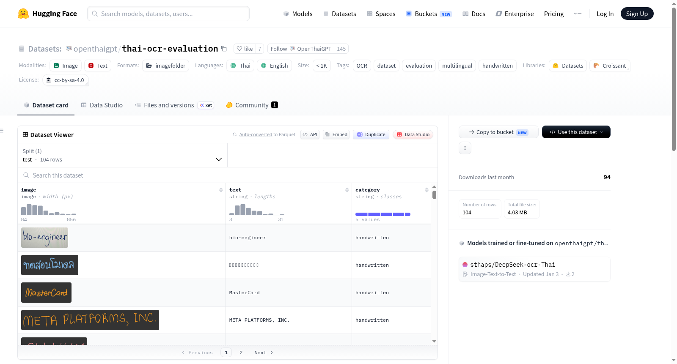Screen dimensions: 677x364
Task: Switch to the Community tab
Action: pyautogui.click(x=252, y=105)
